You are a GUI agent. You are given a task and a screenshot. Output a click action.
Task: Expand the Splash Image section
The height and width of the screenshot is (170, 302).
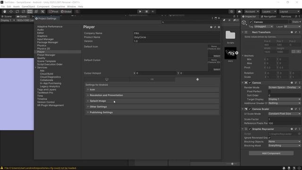click(152, 101)
